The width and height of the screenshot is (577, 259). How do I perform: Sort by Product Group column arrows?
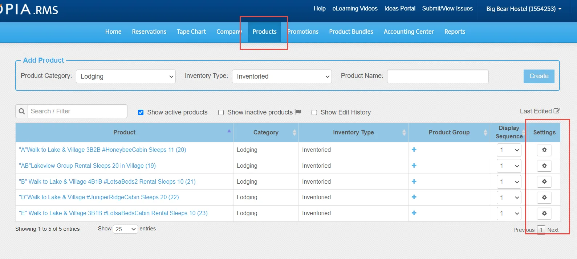click(485, 133)
